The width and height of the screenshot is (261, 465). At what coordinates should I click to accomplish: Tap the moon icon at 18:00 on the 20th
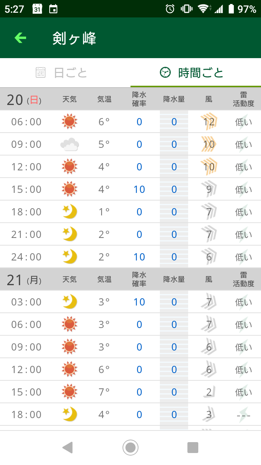point(70,212)
